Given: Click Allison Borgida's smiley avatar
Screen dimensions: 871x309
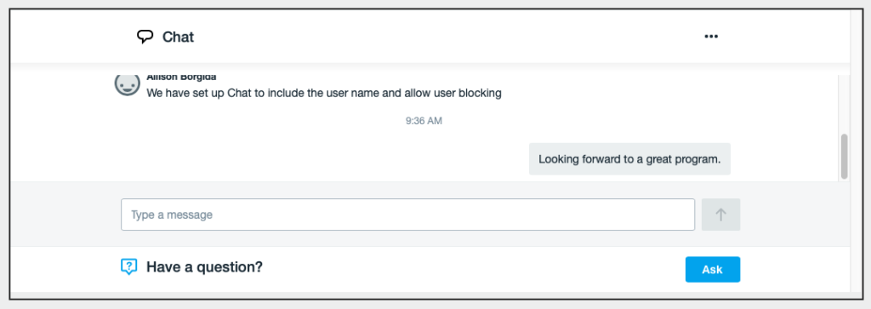Looking at the screenshot, I should (x=128, y=84).
